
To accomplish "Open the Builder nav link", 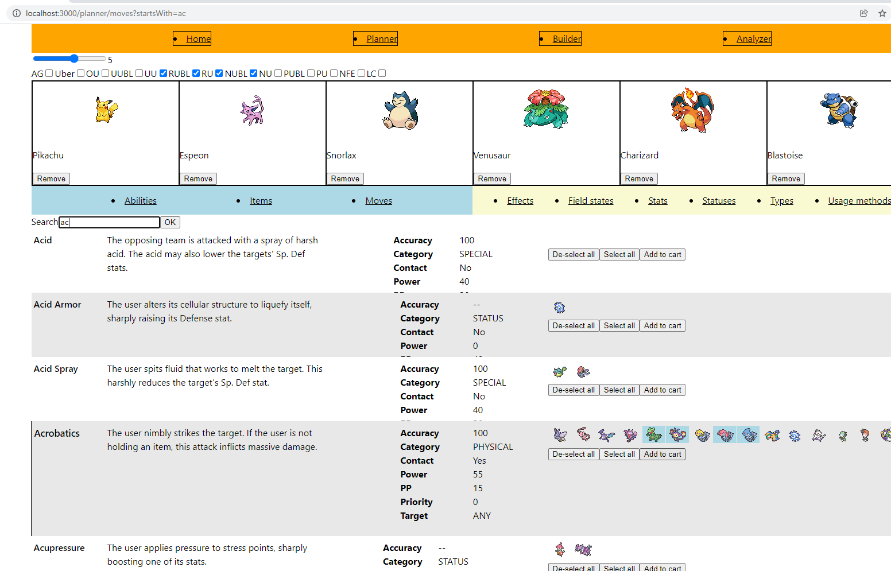I will (x=567, y=38).
